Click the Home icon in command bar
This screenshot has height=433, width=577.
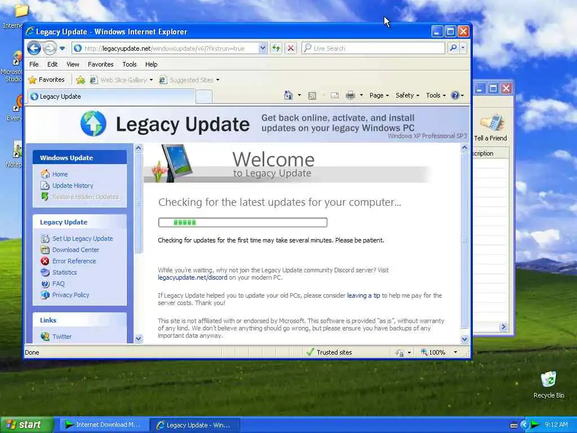pyautogui.click(x=288, y=95)
